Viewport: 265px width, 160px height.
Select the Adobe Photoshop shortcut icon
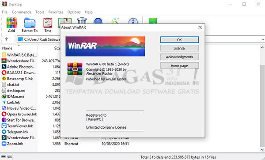pos(4,67)
